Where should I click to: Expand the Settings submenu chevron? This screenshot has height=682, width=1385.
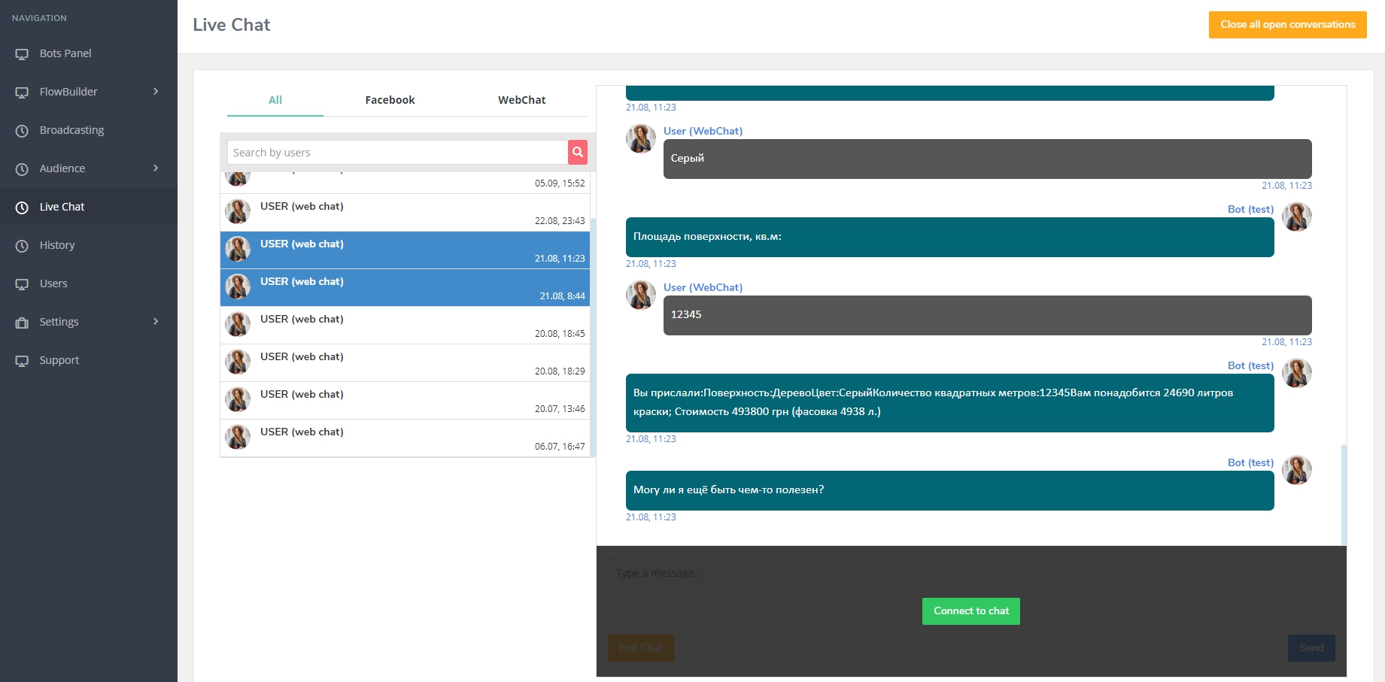(156, 322)
